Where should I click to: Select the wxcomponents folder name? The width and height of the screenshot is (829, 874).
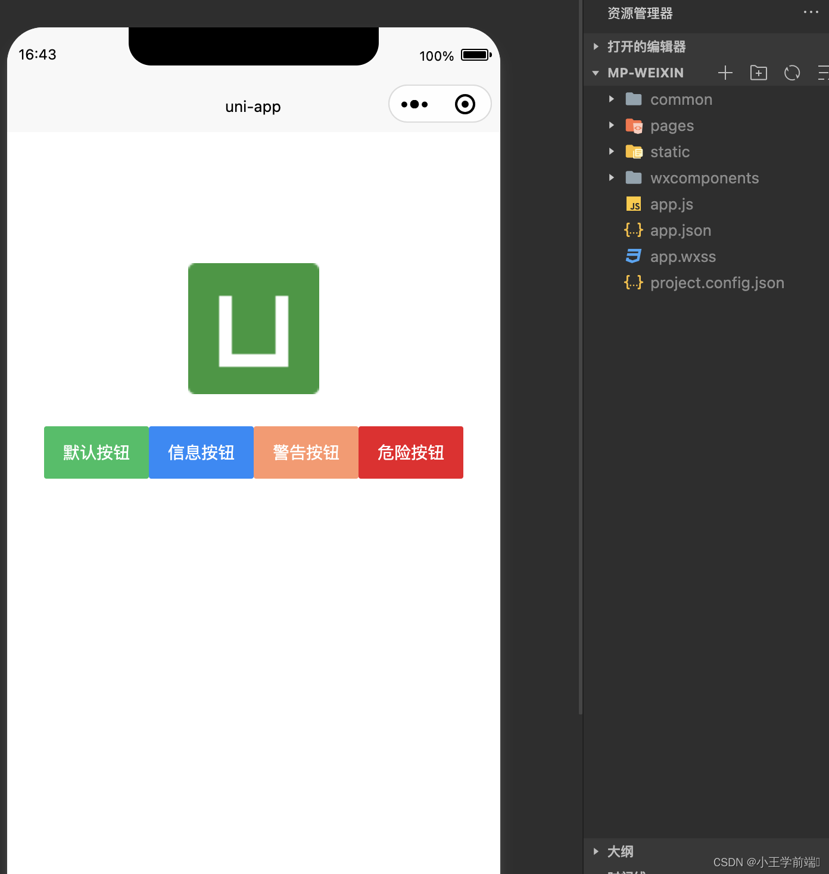coord(705,178)
